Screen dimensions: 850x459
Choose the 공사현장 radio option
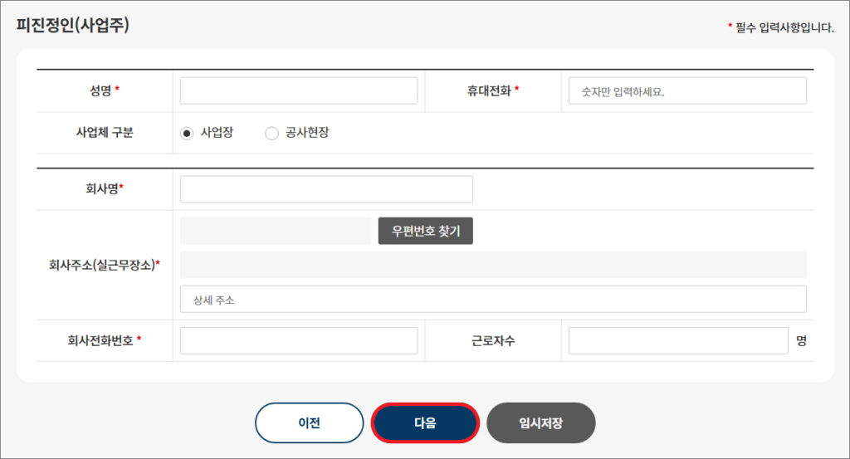tap(271, 134)
